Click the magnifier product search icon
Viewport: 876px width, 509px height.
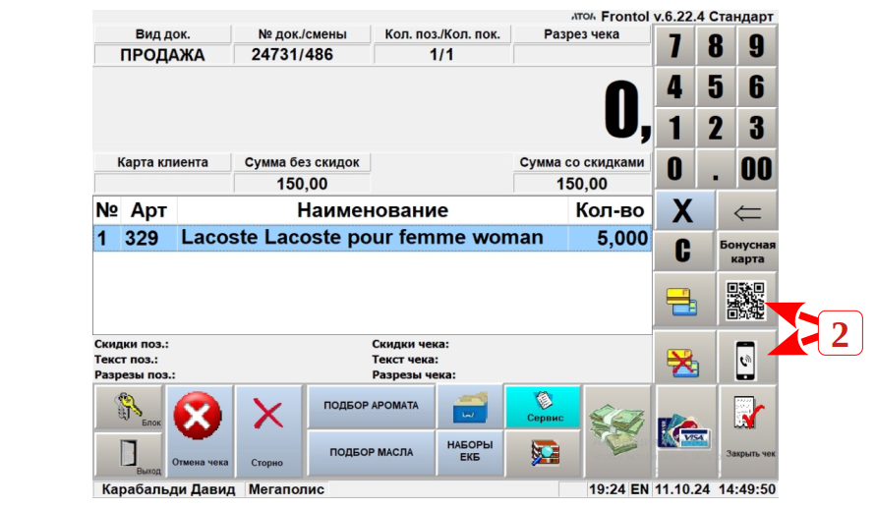544,453
